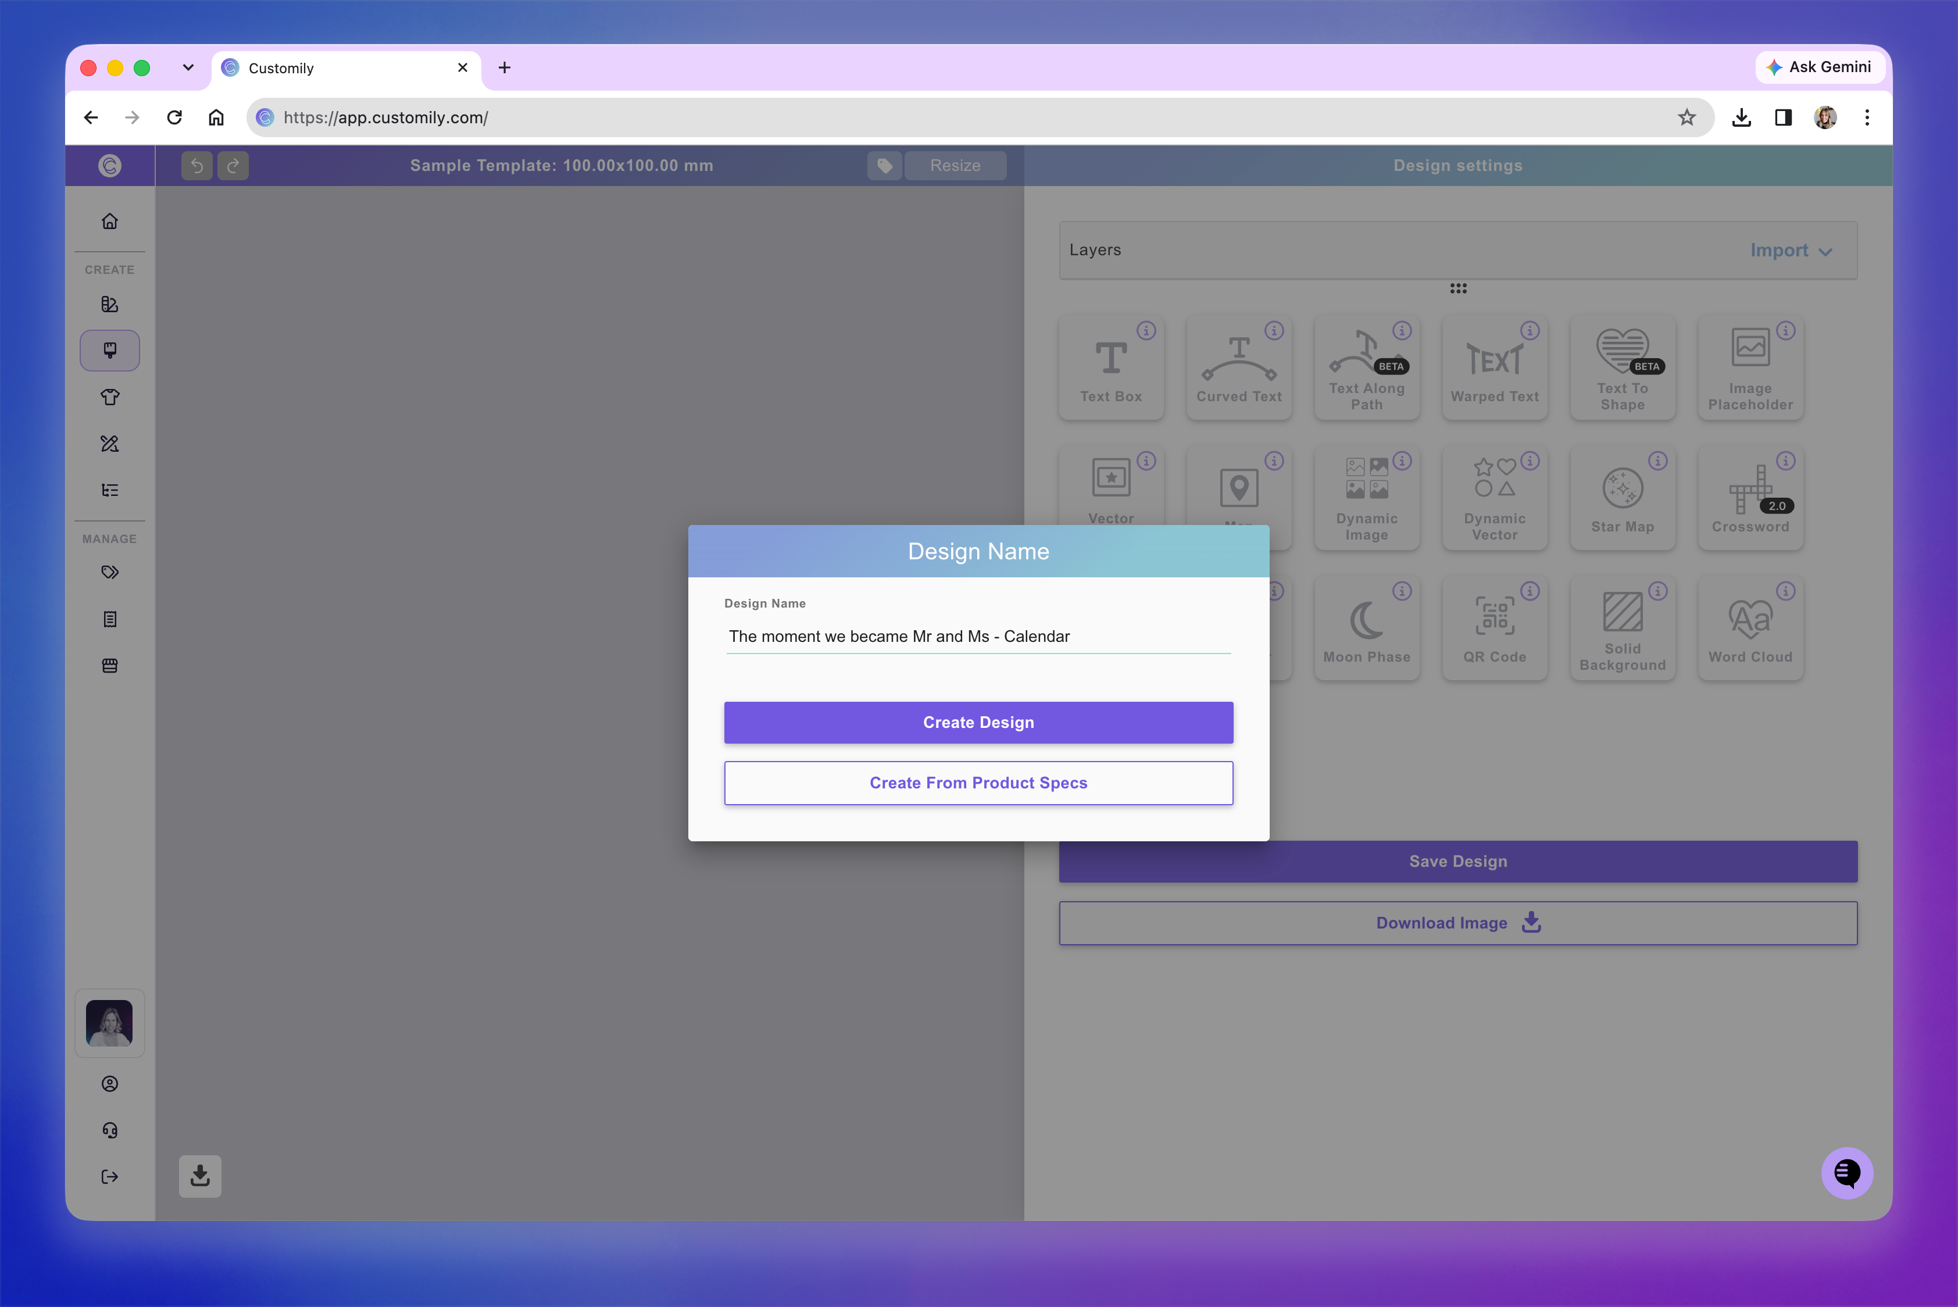Click the Resize button

[955, 165]
